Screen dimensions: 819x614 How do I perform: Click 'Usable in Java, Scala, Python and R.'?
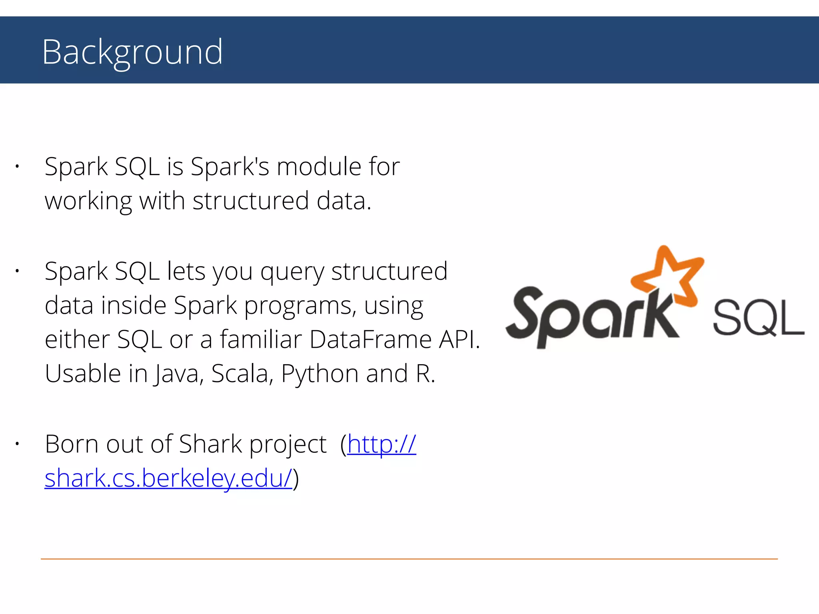240,375
